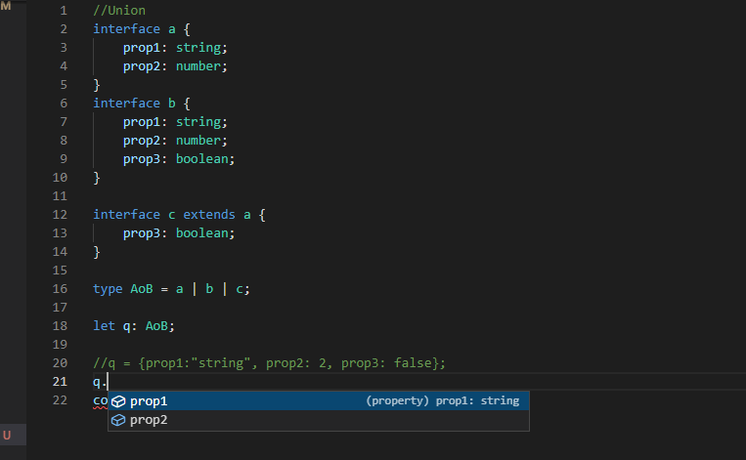746x460 pixels.
Task: Click the 'let q: AoB;' statement
Action: [x=134, y=326]
